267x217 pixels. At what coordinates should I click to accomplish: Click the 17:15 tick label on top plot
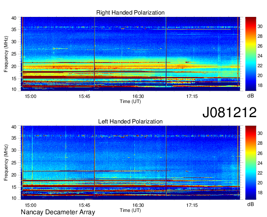pos(192,96)
